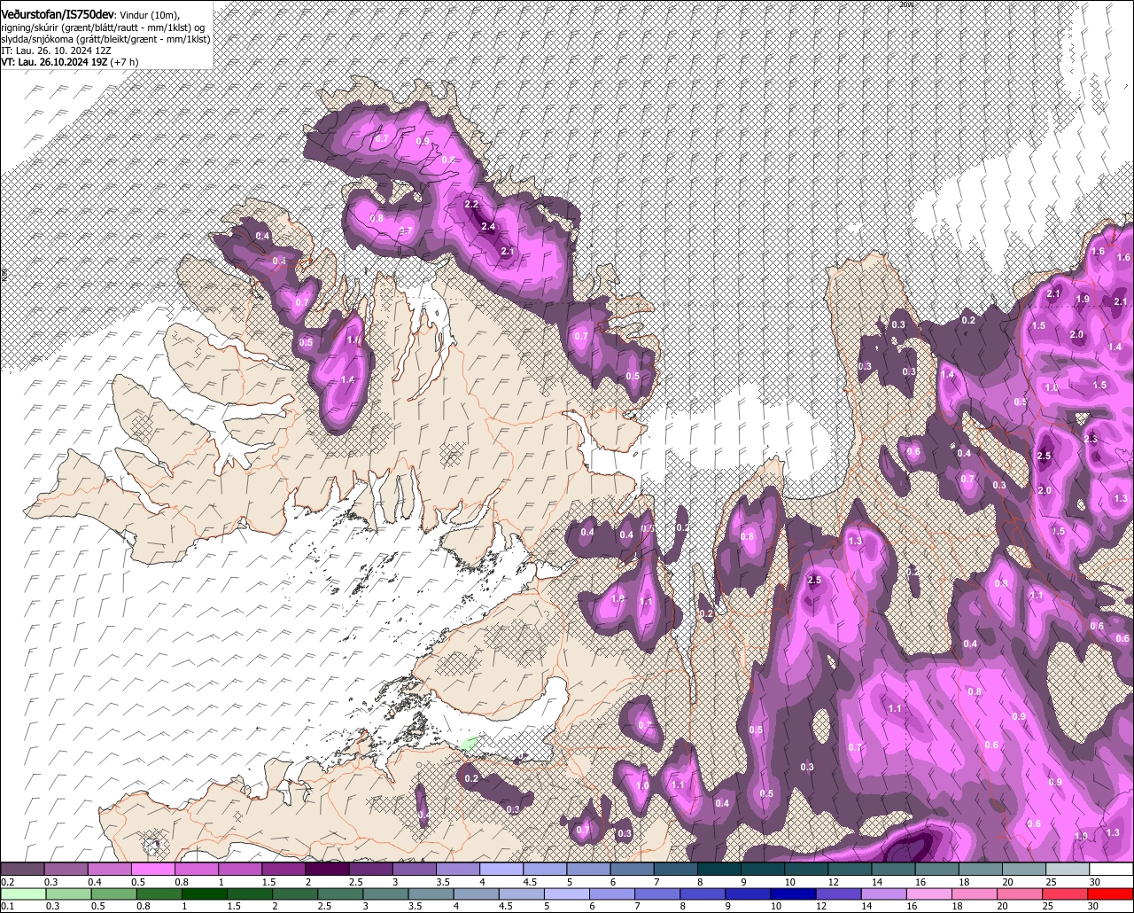Select the top legend row swatch labeled 14
1134x913 pixels.
point(894,869)
